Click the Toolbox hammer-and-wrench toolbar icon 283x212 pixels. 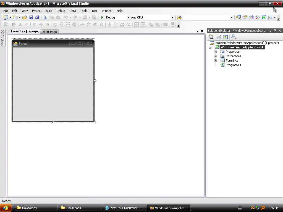[x=257, y=17]
